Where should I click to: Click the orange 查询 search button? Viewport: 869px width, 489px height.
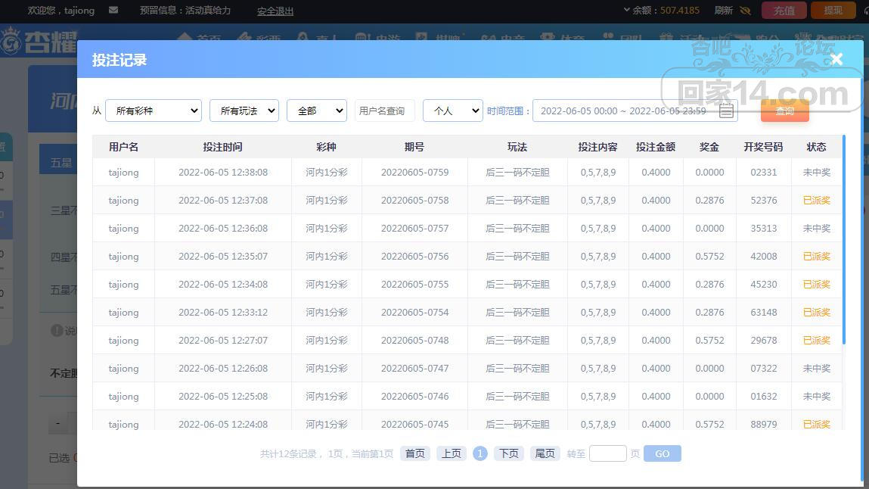[785, 111]
